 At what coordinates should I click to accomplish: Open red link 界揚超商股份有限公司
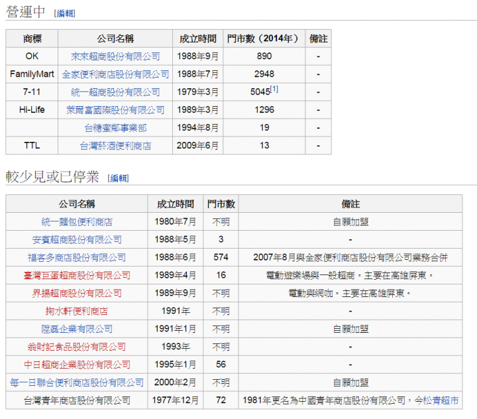pos(77,293)
